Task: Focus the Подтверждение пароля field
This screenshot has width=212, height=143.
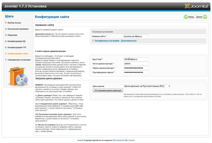Action: point(136,72)
